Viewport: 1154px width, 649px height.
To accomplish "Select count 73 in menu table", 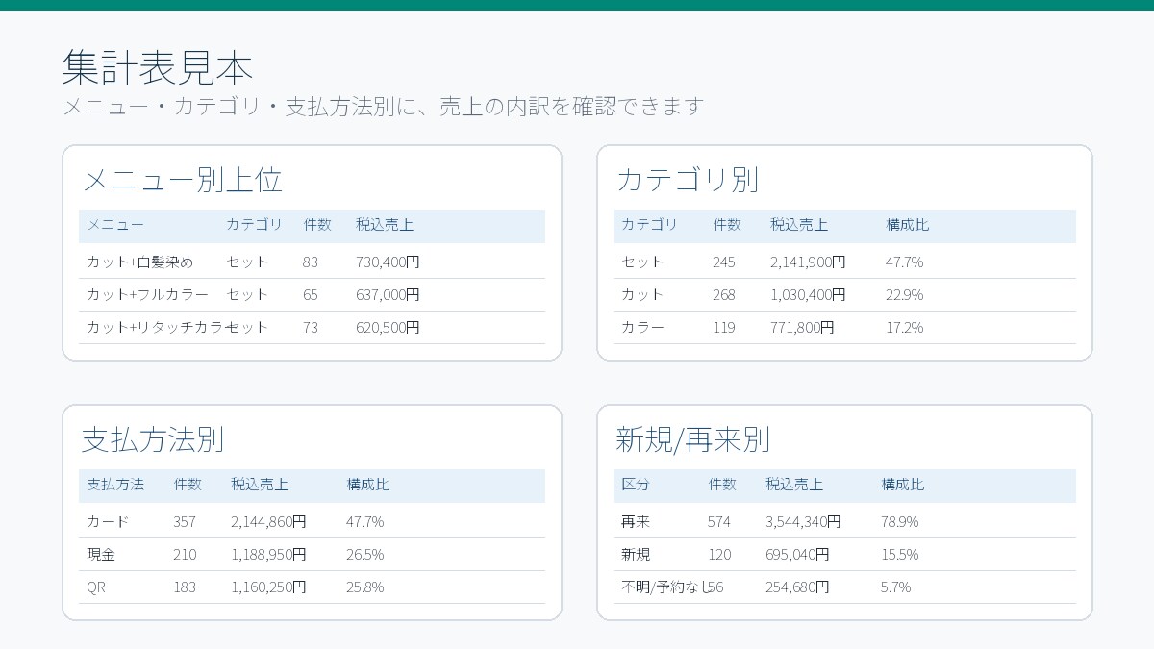I will click(x=311, y=327).
